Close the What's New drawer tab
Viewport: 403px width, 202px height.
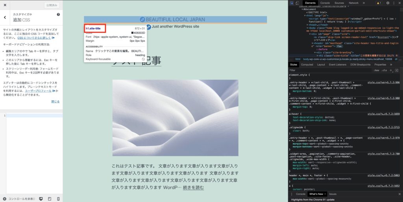coord(325,194)
